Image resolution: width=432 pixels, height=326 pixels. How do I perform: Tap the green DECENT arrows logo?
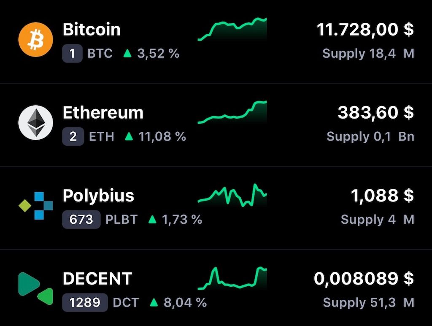click(x=35, y=288)
